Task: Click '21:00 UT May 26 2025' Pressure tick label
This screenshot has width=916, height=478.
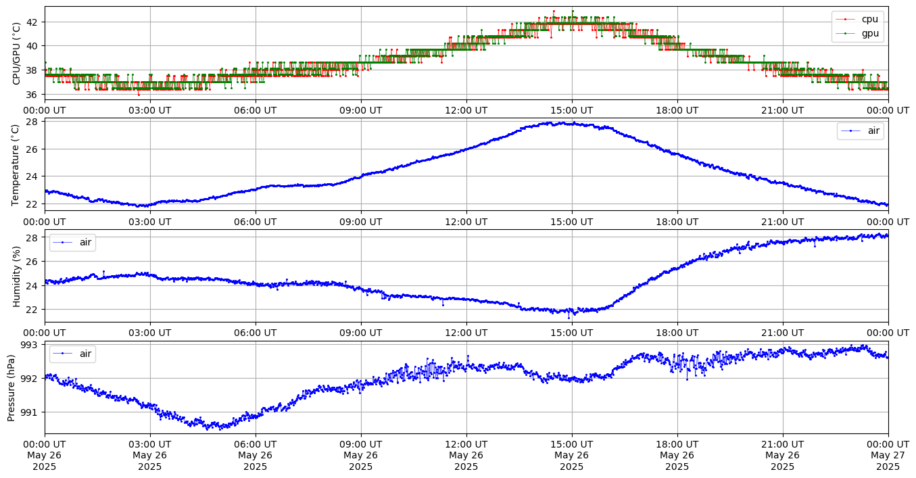Action: (783, 455)
